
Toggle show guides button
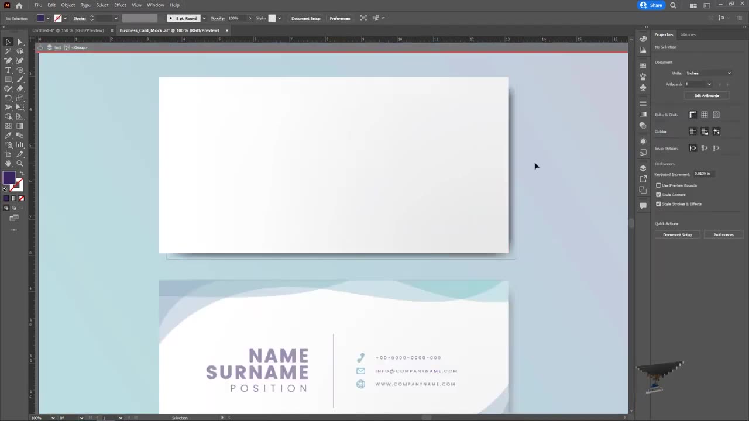[x=693, y=132]
